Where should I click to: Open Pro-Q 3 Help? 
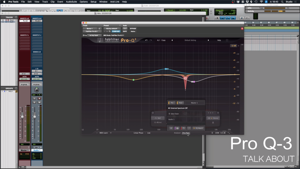[x=219, y=40]
